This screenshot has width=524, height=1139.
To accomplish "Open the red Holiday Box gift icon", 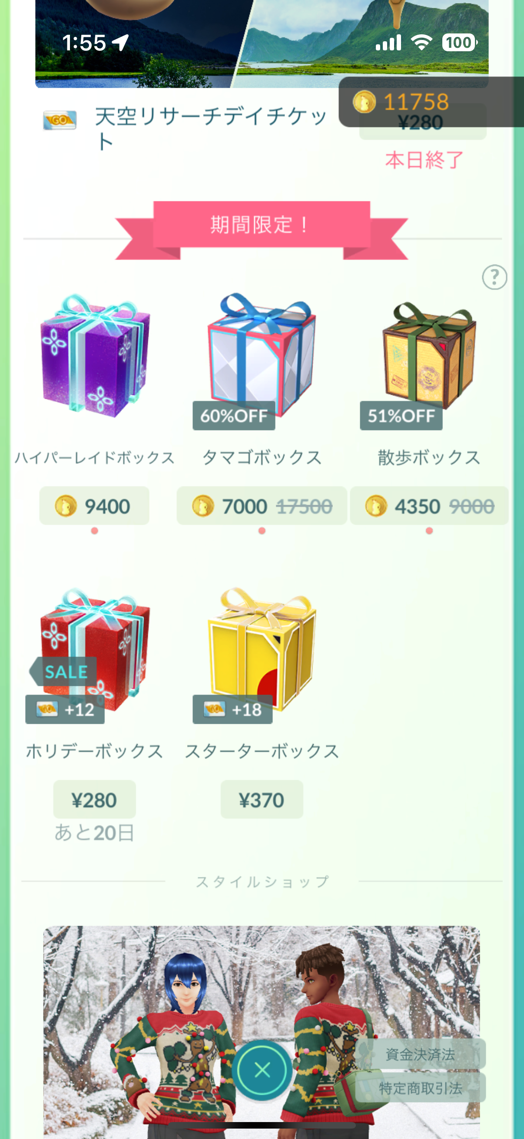I will (x=95, y=649).
